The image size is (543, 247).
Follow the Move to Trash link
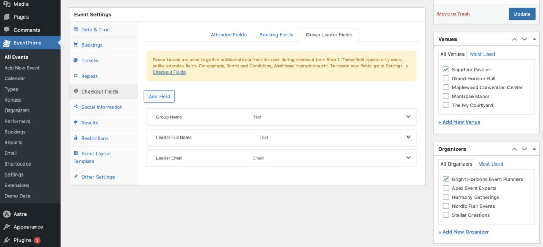[x=453, y=14]
